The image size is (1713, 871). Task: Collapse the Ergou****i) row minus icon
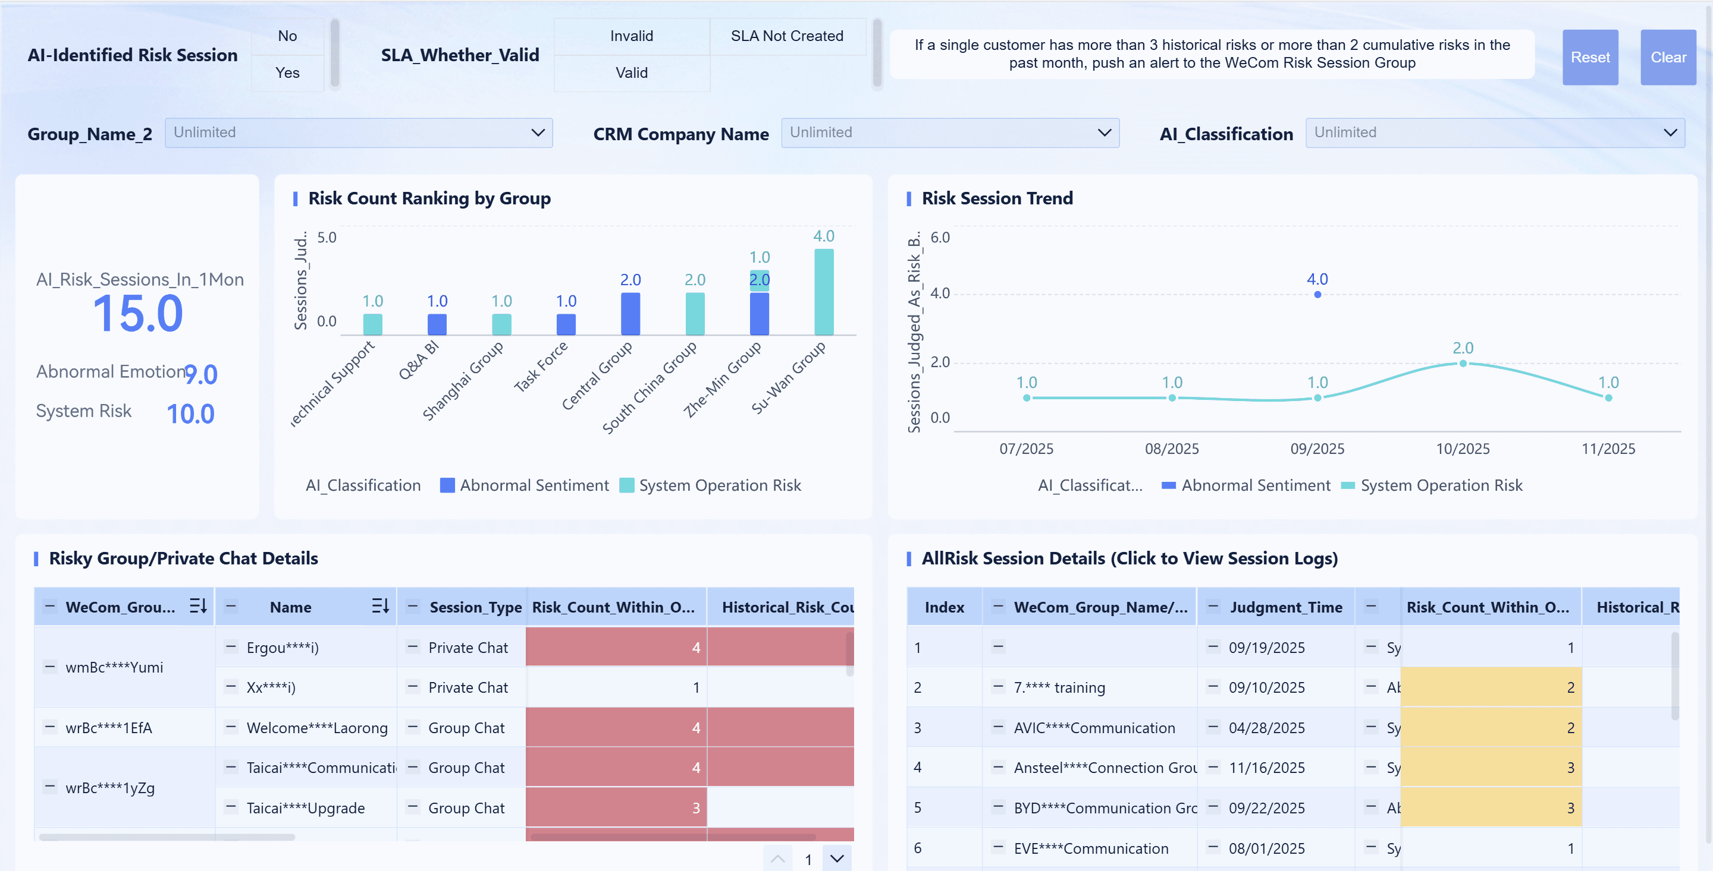[231, 646]
